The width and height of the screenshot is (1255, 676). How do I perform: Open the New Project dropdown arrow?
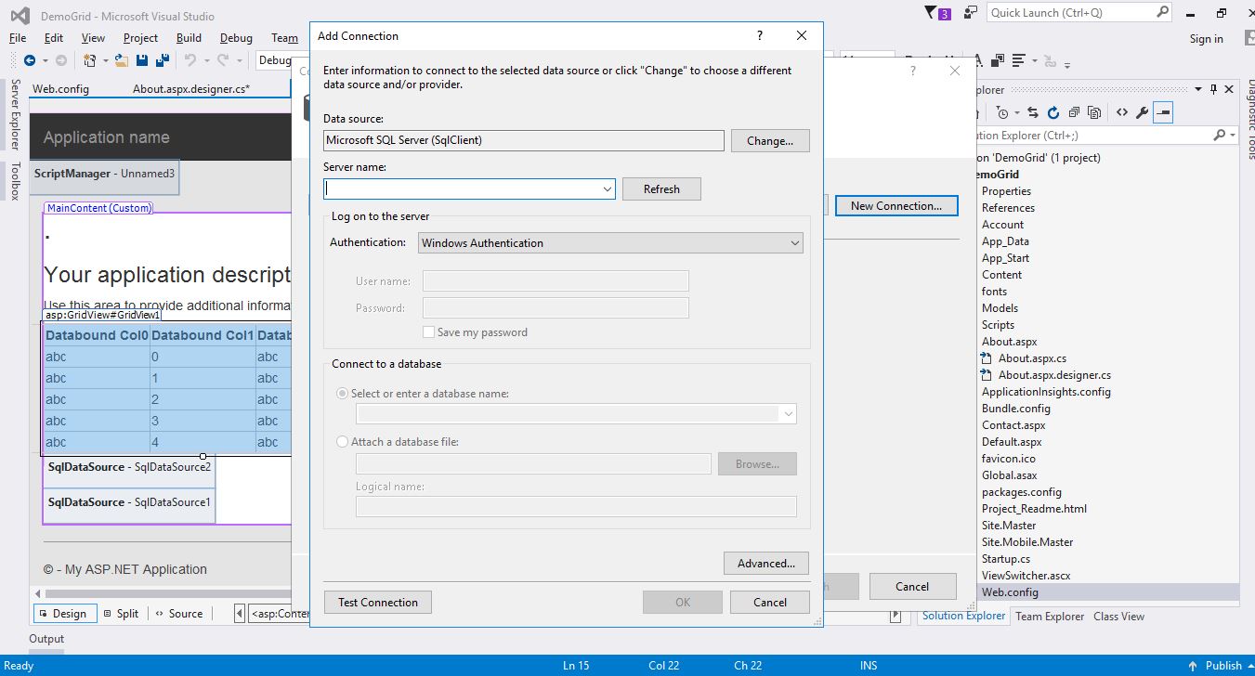[106, 60]
